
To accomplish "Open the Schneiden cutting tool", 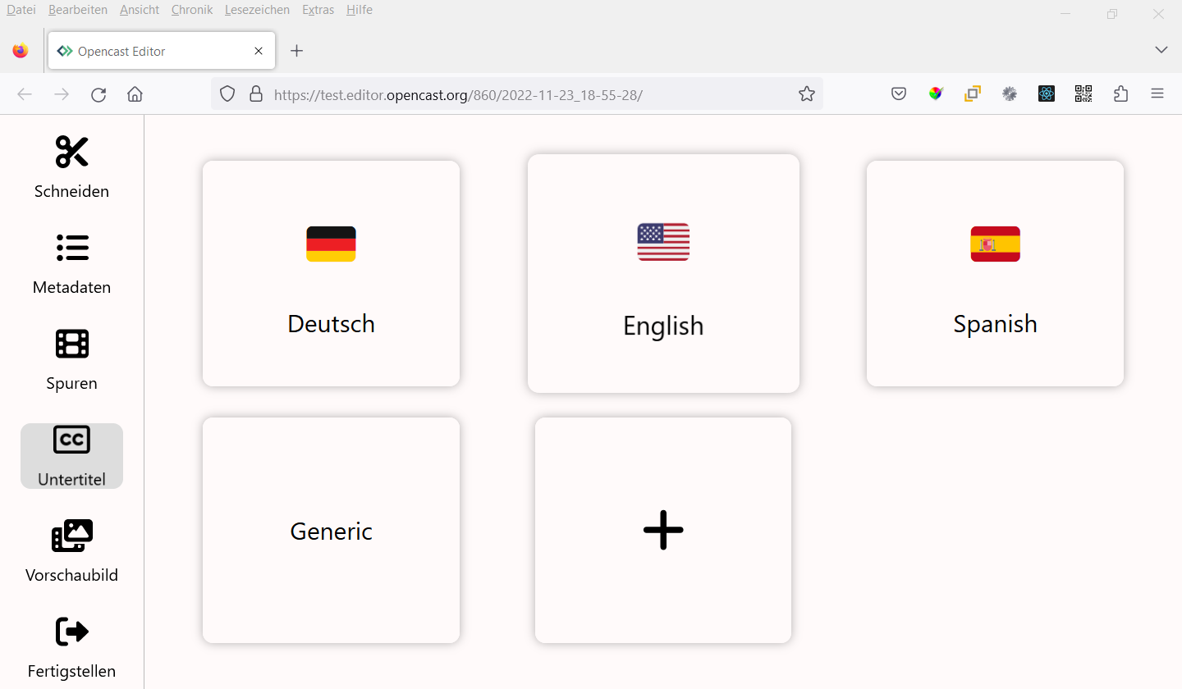I will click(71, 168).
